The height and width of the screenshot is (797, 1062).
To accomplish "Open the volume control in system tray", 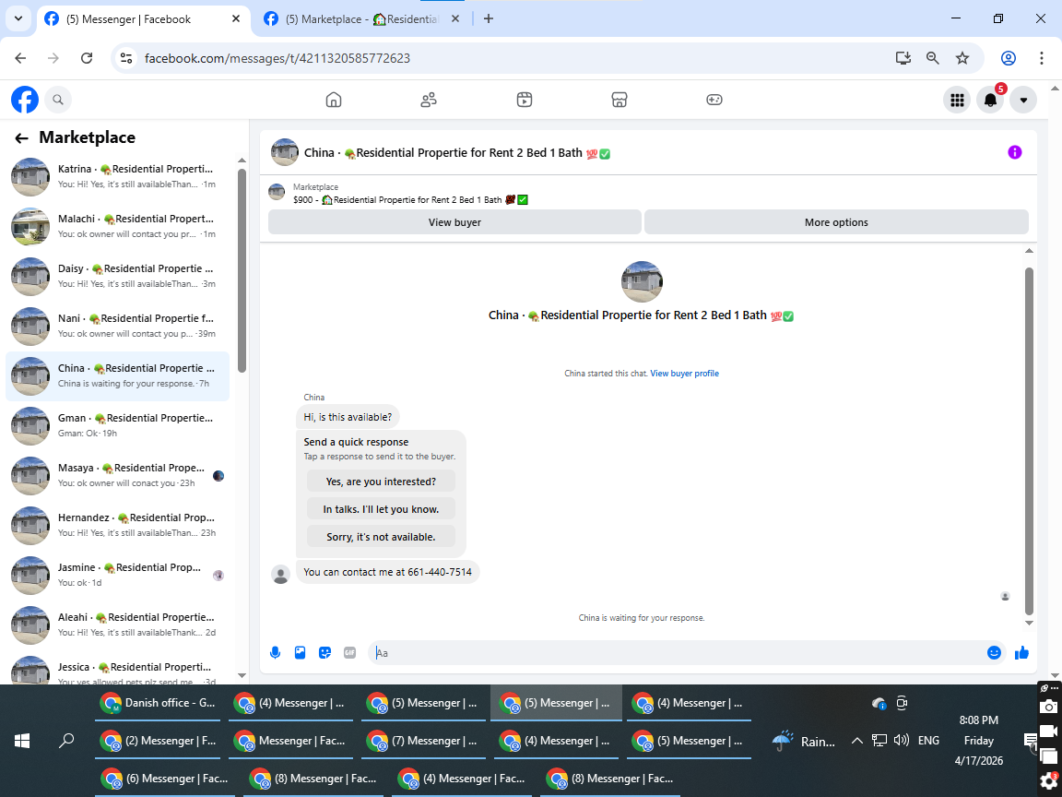I will [x=901, y=741].
